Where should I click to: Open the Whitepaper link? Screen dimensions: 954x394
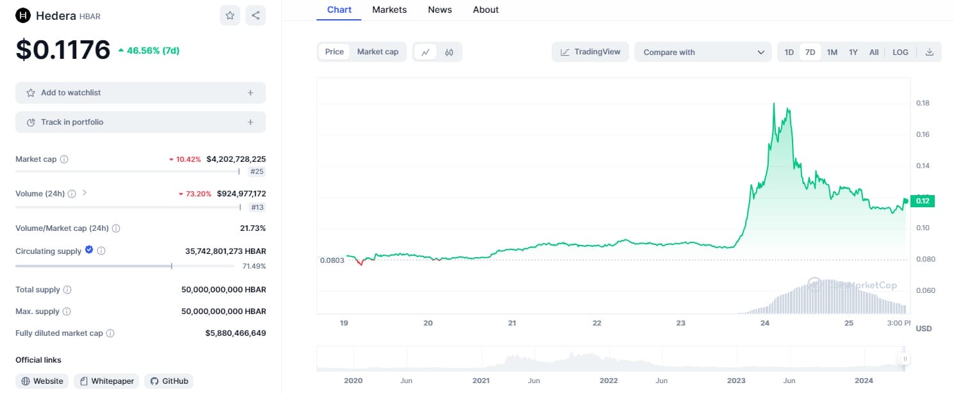point(106,381)
